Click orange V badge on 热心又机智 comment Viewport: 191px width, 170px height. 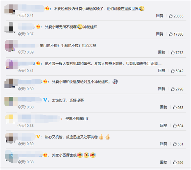pos(38,137)
